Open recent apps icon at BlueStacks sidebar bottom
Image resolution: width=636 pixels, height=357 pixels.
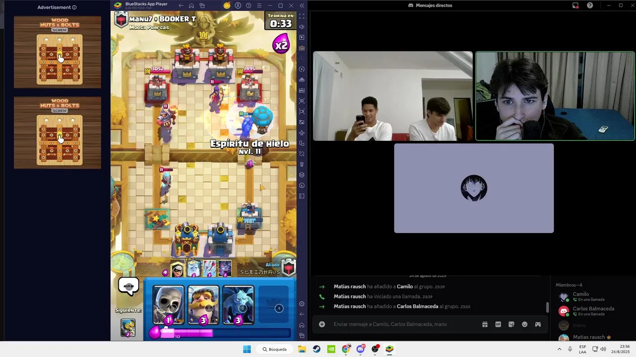(302, 335)
